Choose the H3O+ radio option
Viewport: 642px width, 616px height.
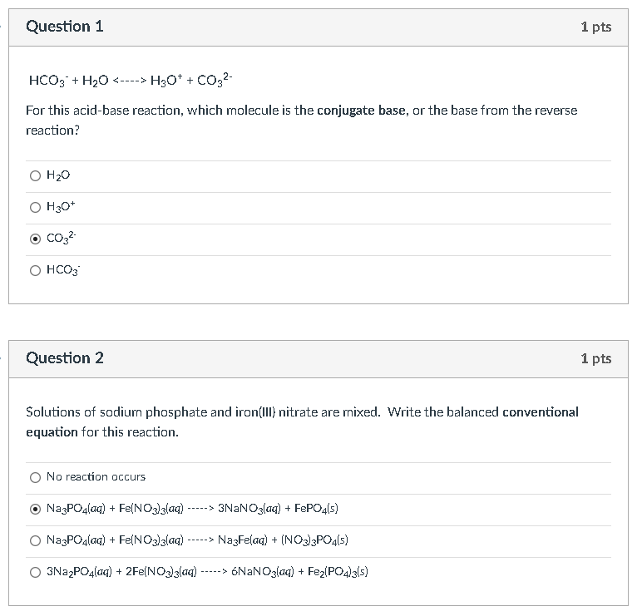click(35, 207)
